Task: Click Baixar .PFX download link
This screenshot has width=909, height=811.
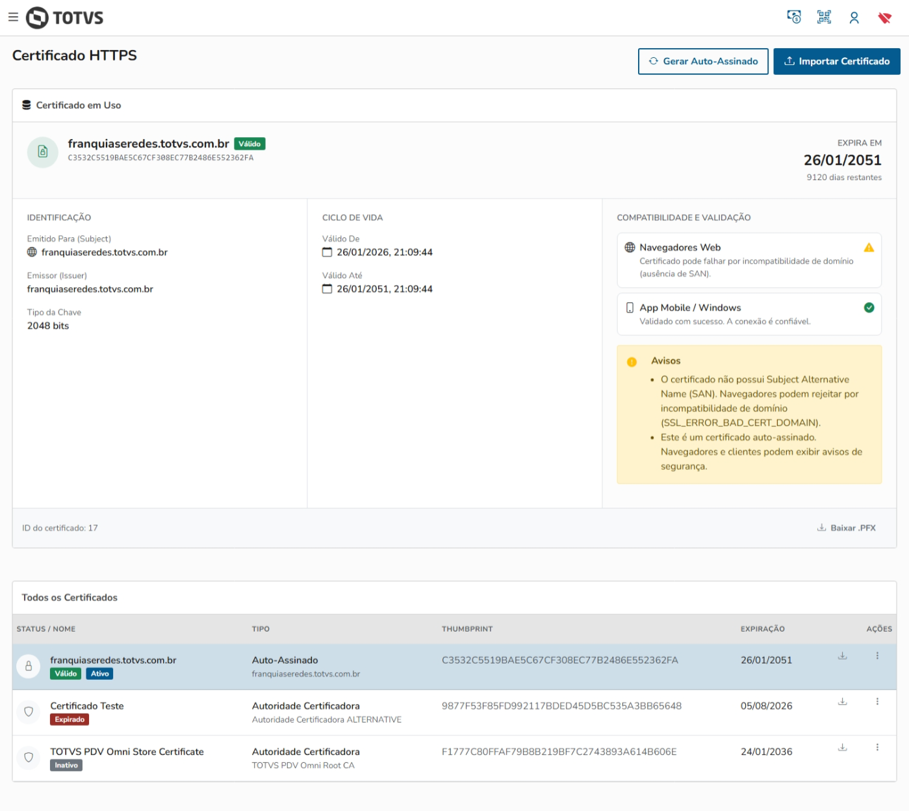Action: click(x=846, y=528)
